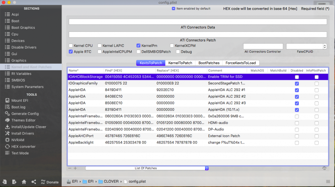335x187 pixels.
Task: Open the List Of Patches dropdown
Action: pos(147,168)
